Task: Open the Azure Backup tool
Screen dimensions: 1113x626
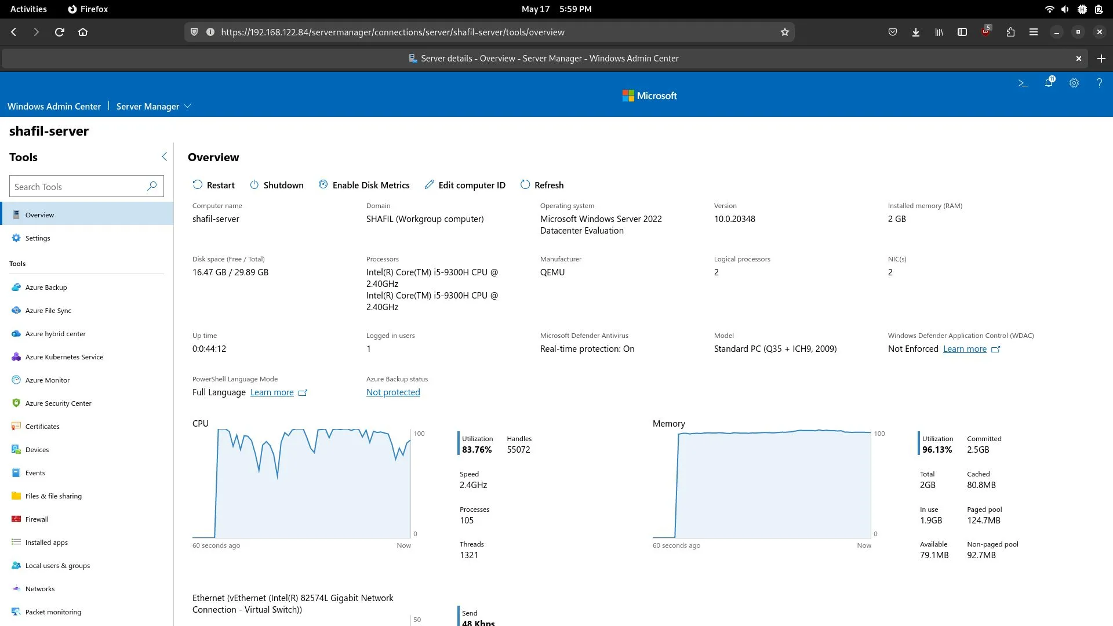Action: coord(46,287)
